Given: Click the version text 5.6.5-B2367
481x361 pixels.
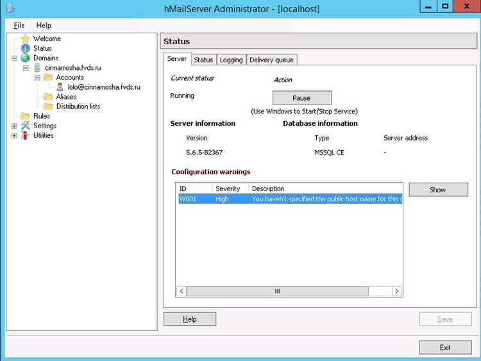Looking at the screenshot, I should [x=205, y=153].
